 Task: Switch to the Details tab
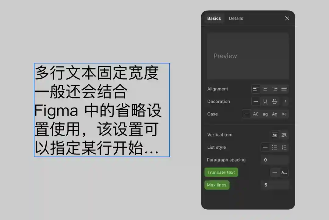(236, 18)
